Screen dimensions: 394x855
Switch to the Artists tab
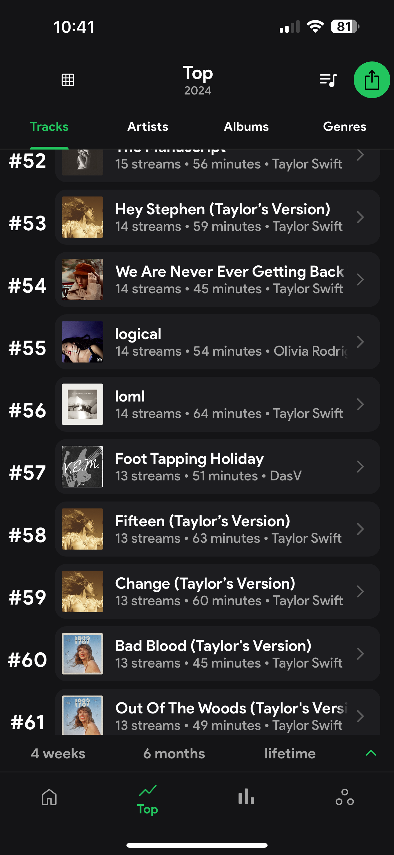coord(148,127)
